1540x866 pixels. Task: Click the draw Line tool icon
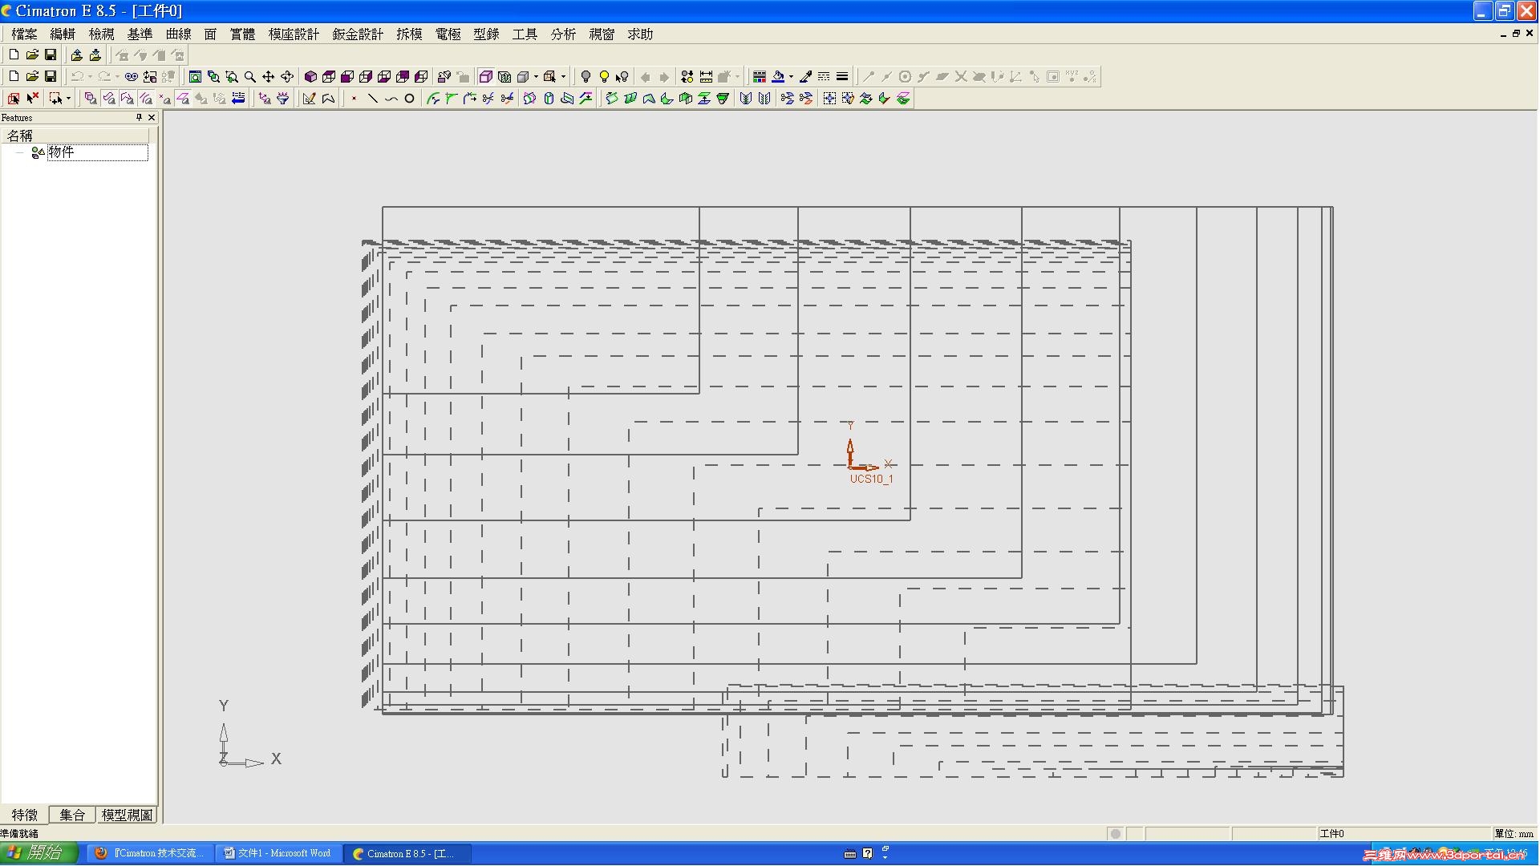tap(372, 99)
